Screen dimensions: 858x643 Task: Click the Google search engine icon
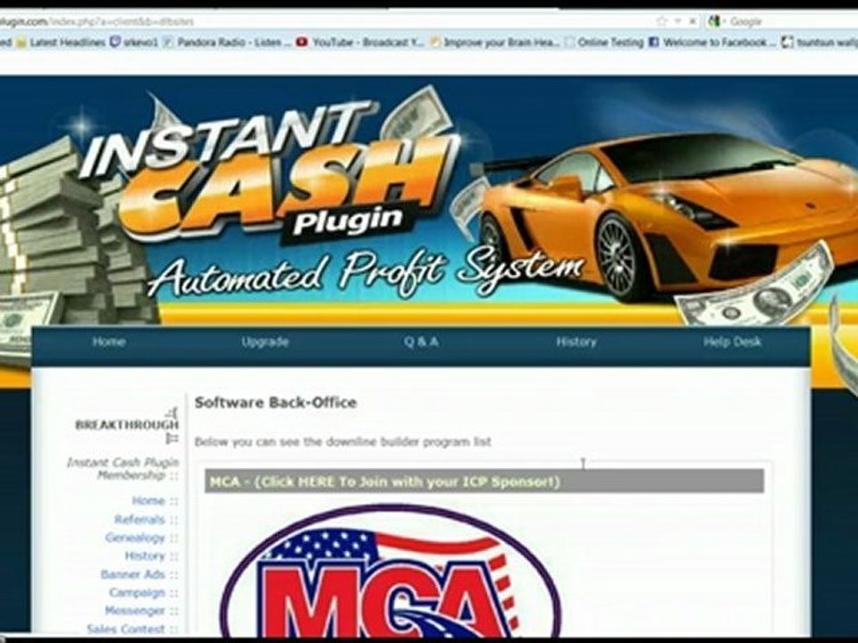point(713,21)
